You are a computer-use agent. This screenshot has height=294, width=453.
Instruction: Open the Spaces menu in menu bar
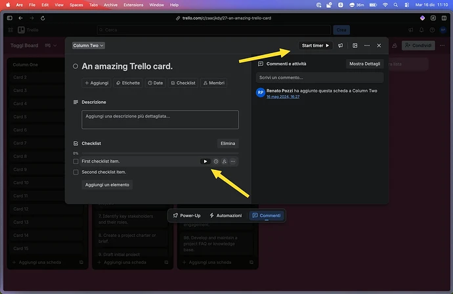(x=76, y=5)
